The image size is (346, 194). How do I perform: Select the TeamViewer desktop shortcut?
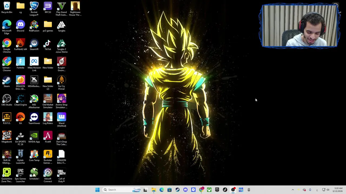[34, 119]
